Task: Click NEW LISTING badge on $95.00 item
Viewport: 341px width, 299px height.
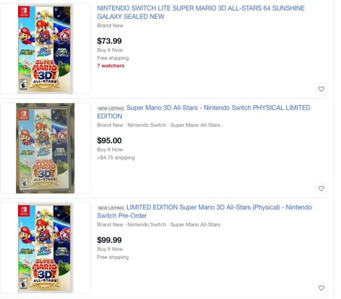Action: coord(111,108)
